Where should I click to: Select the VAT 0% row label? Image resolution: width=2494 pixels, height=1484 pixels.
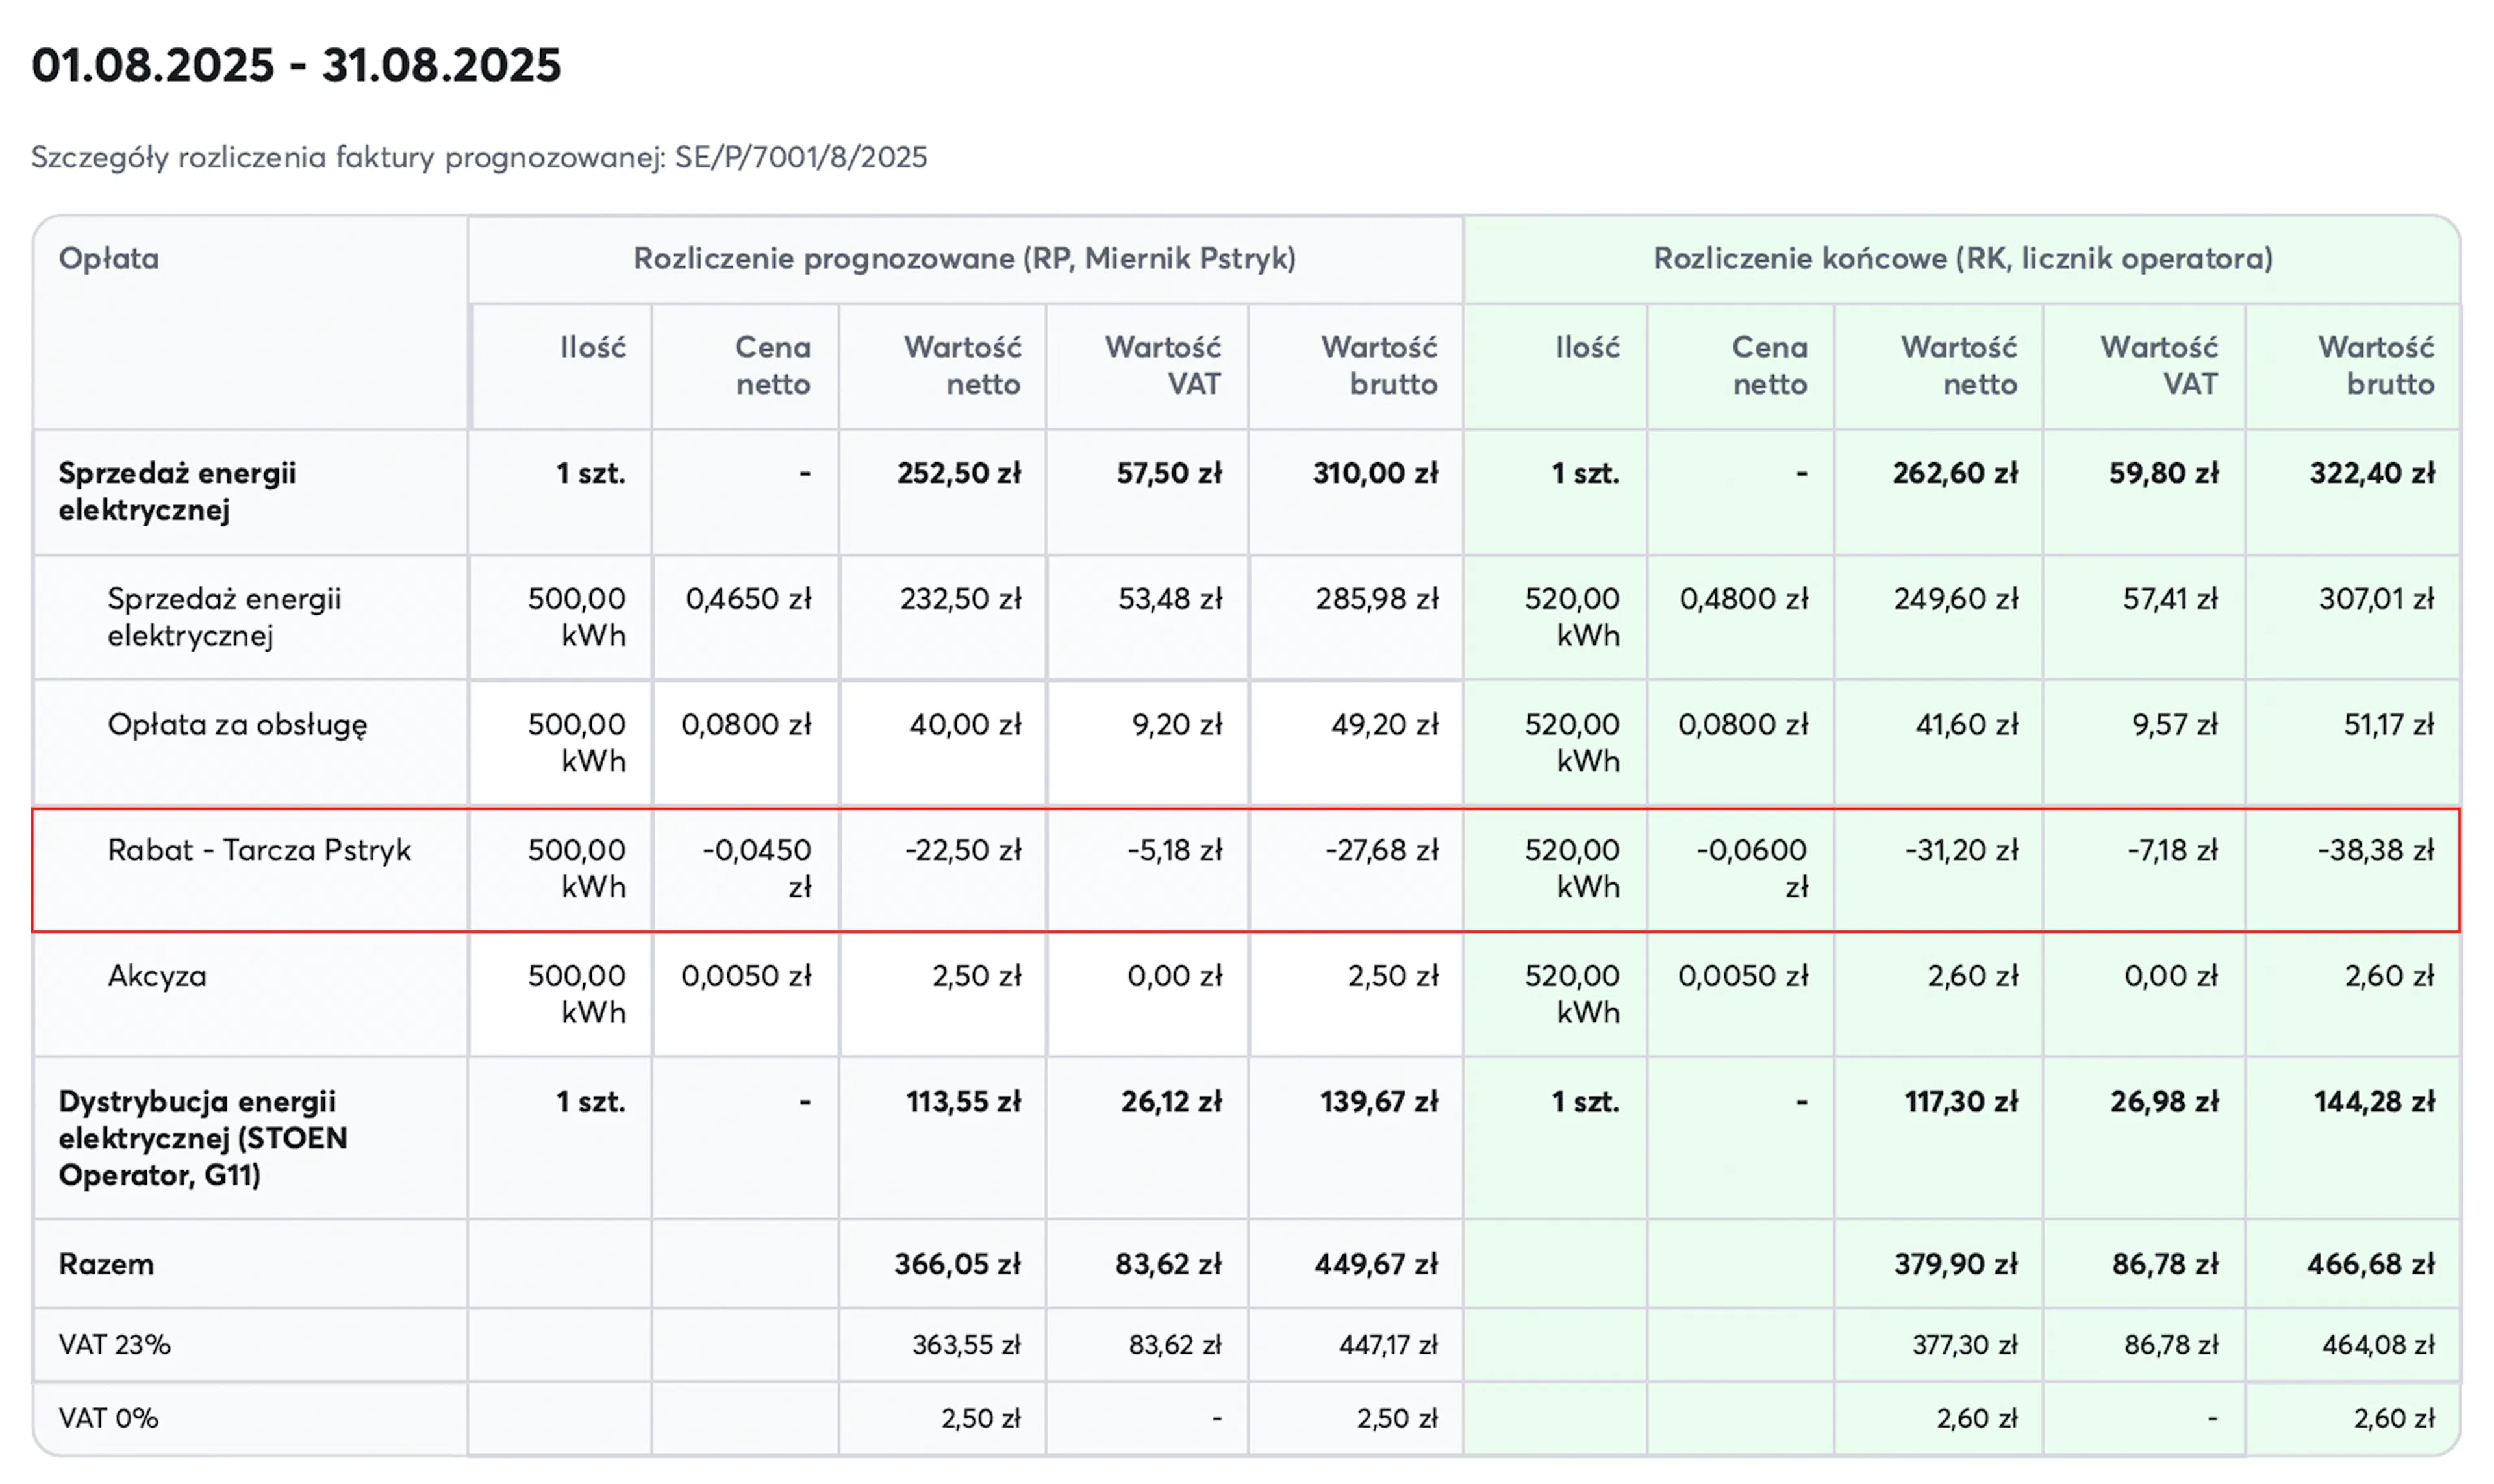(x=108, y=1418)
